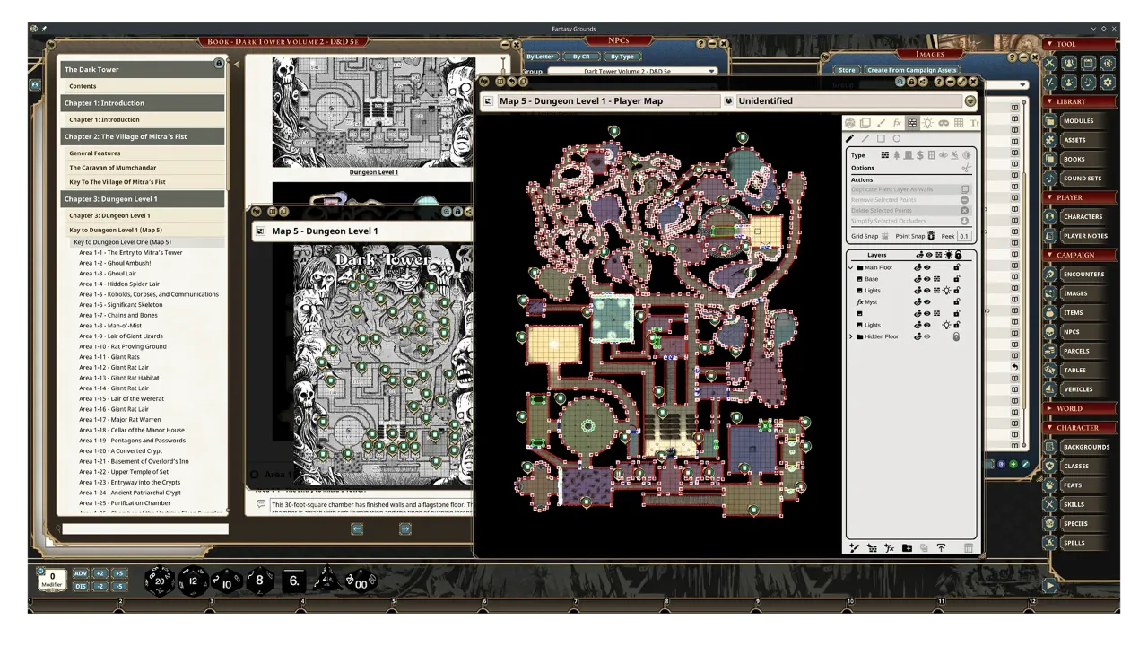This screenshot has height=646, width=1148.
Task: Roll the d8 die
Action: [259, 581]
